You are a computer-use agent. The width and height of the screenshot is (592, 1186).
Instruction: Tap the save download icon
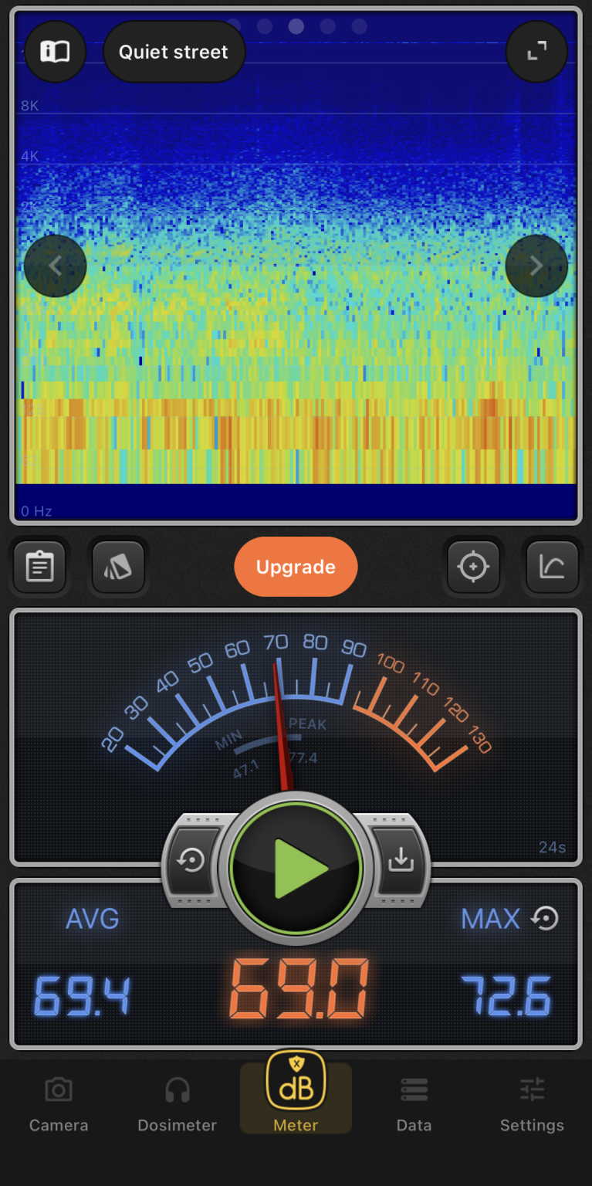coord(401,860)
